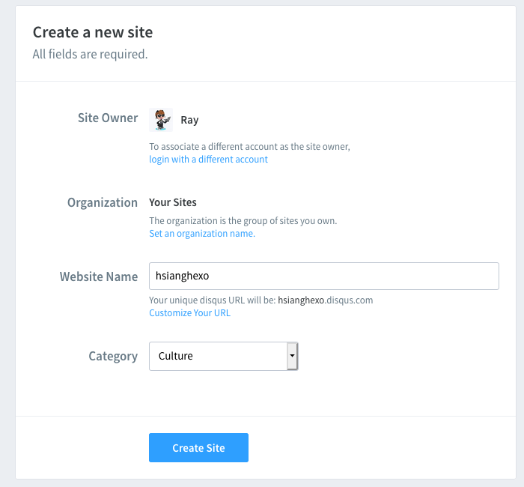This screenshot has height=487, width=524.
Task: Click the organization description text
Action: point(243,221)
